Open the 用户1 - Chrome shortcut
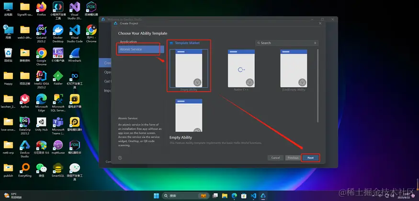The width and height of the screenshot is (419, 201). 91,34
